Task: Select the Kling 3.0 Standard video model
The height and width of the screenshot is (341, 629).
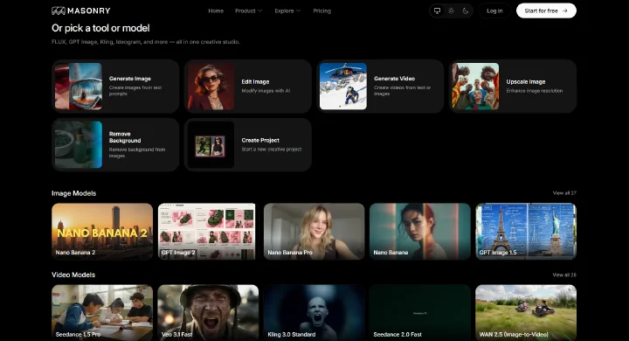Action: pyautogui.click(x=314, y=313)
